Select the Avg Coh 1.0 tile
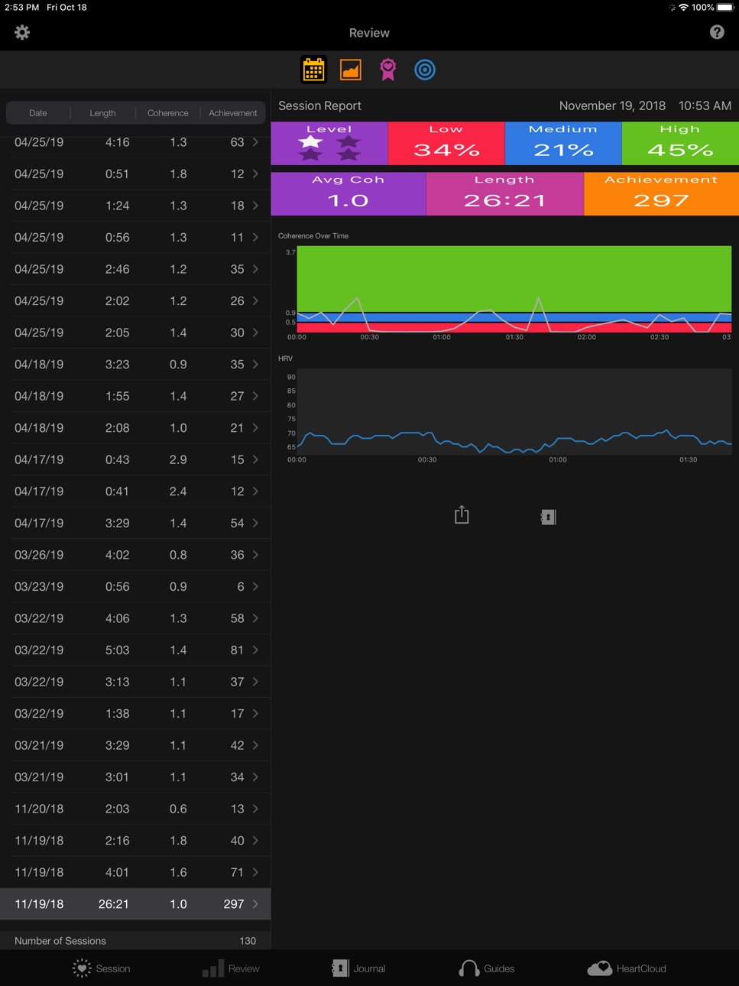 [x=348, y=193]
